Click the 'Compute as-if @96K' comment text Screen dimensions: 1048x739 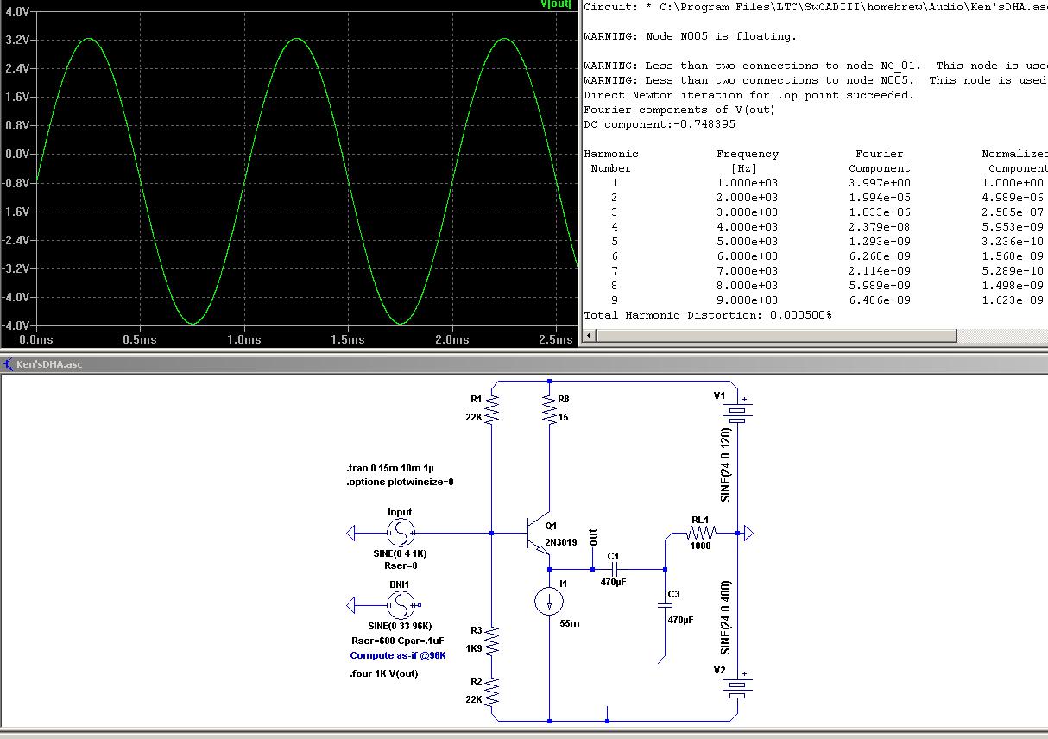click(x=398, y=656)
